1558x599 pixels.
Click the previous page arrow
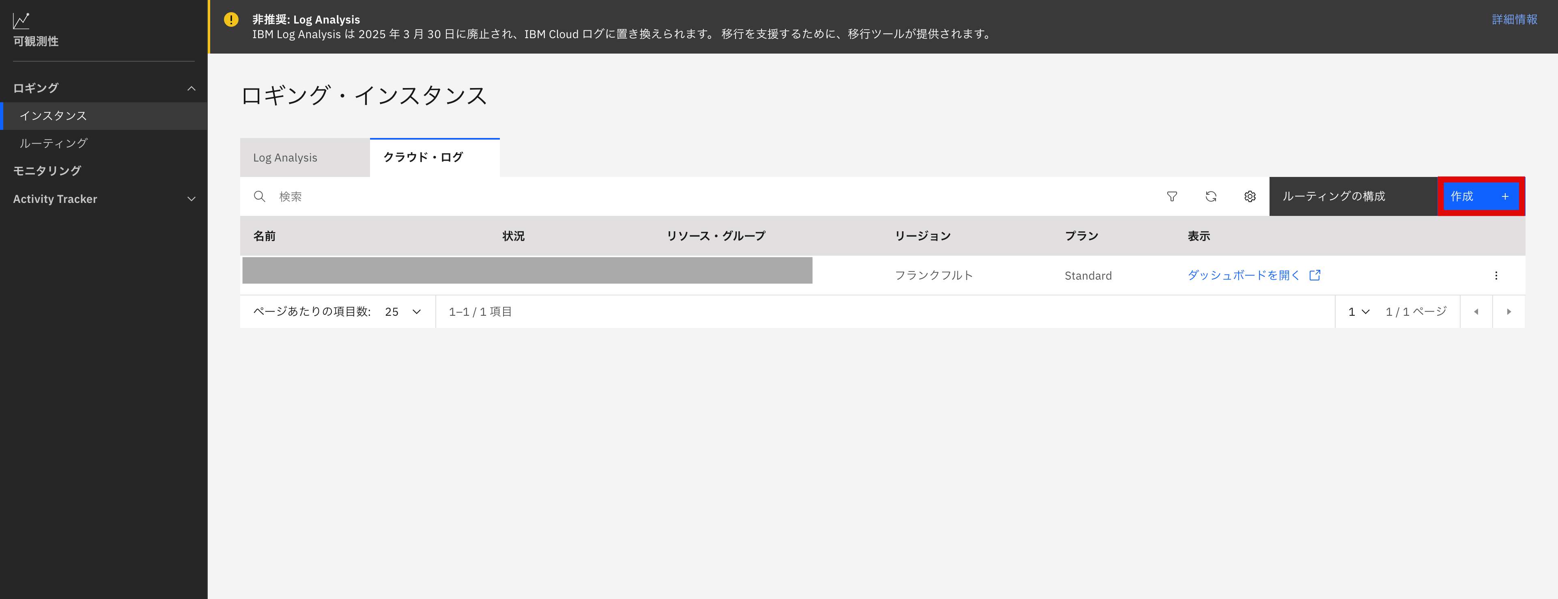1476,312
